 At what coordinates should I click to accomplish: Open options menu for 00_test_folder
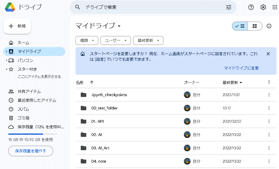pos(269,108)
